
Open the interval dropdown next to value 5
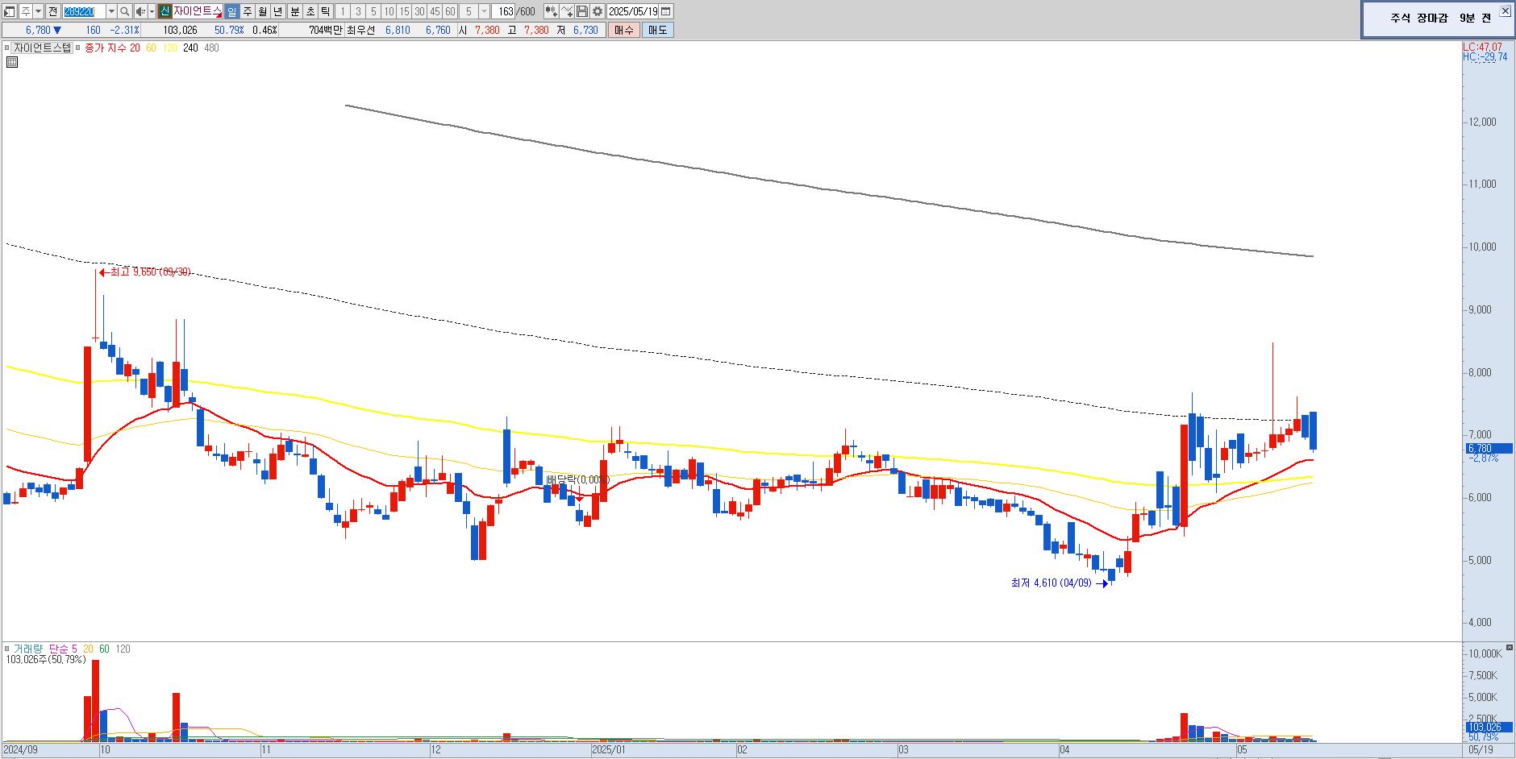484,11
